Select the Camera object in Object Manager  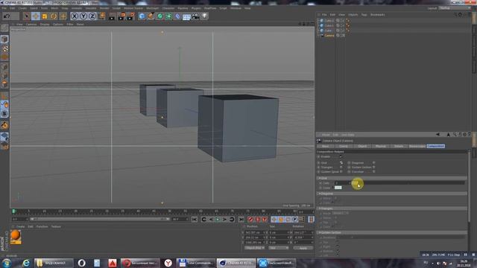point(329,36)
